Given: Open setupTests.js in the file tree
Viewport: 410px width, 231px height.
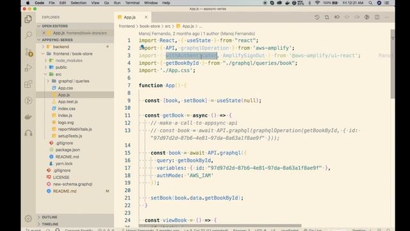Looking at the screenshot, I should [70, 136].
